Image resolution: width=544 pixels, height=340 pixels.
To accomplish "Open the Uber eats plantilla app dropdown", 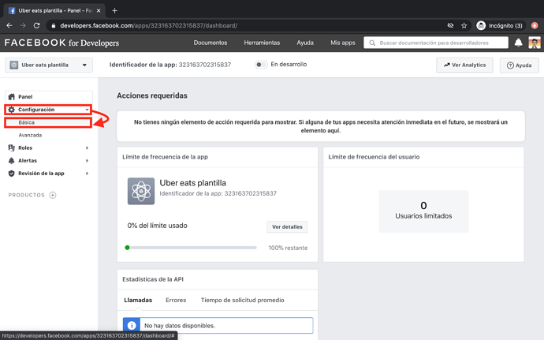I will tap(49, 65).
